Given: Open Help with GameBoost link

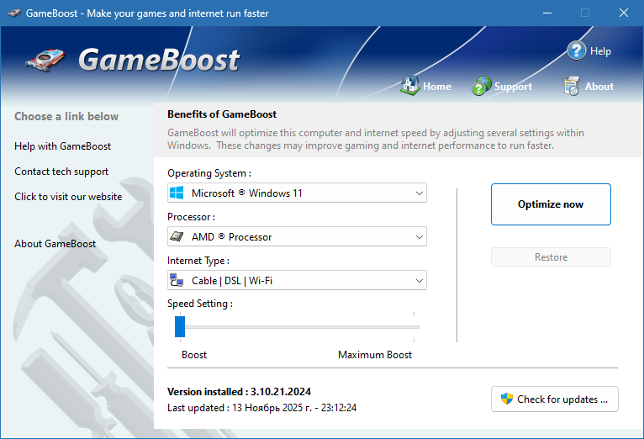Looking at the screenshot, I should click(x=62, y=146).
